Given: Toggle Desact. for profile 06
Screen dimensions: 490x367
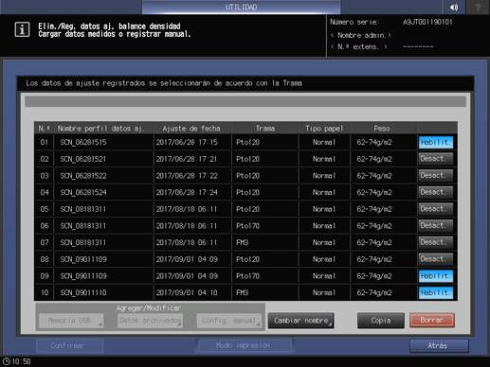Looking at the screenshot, I should point(436,225).
